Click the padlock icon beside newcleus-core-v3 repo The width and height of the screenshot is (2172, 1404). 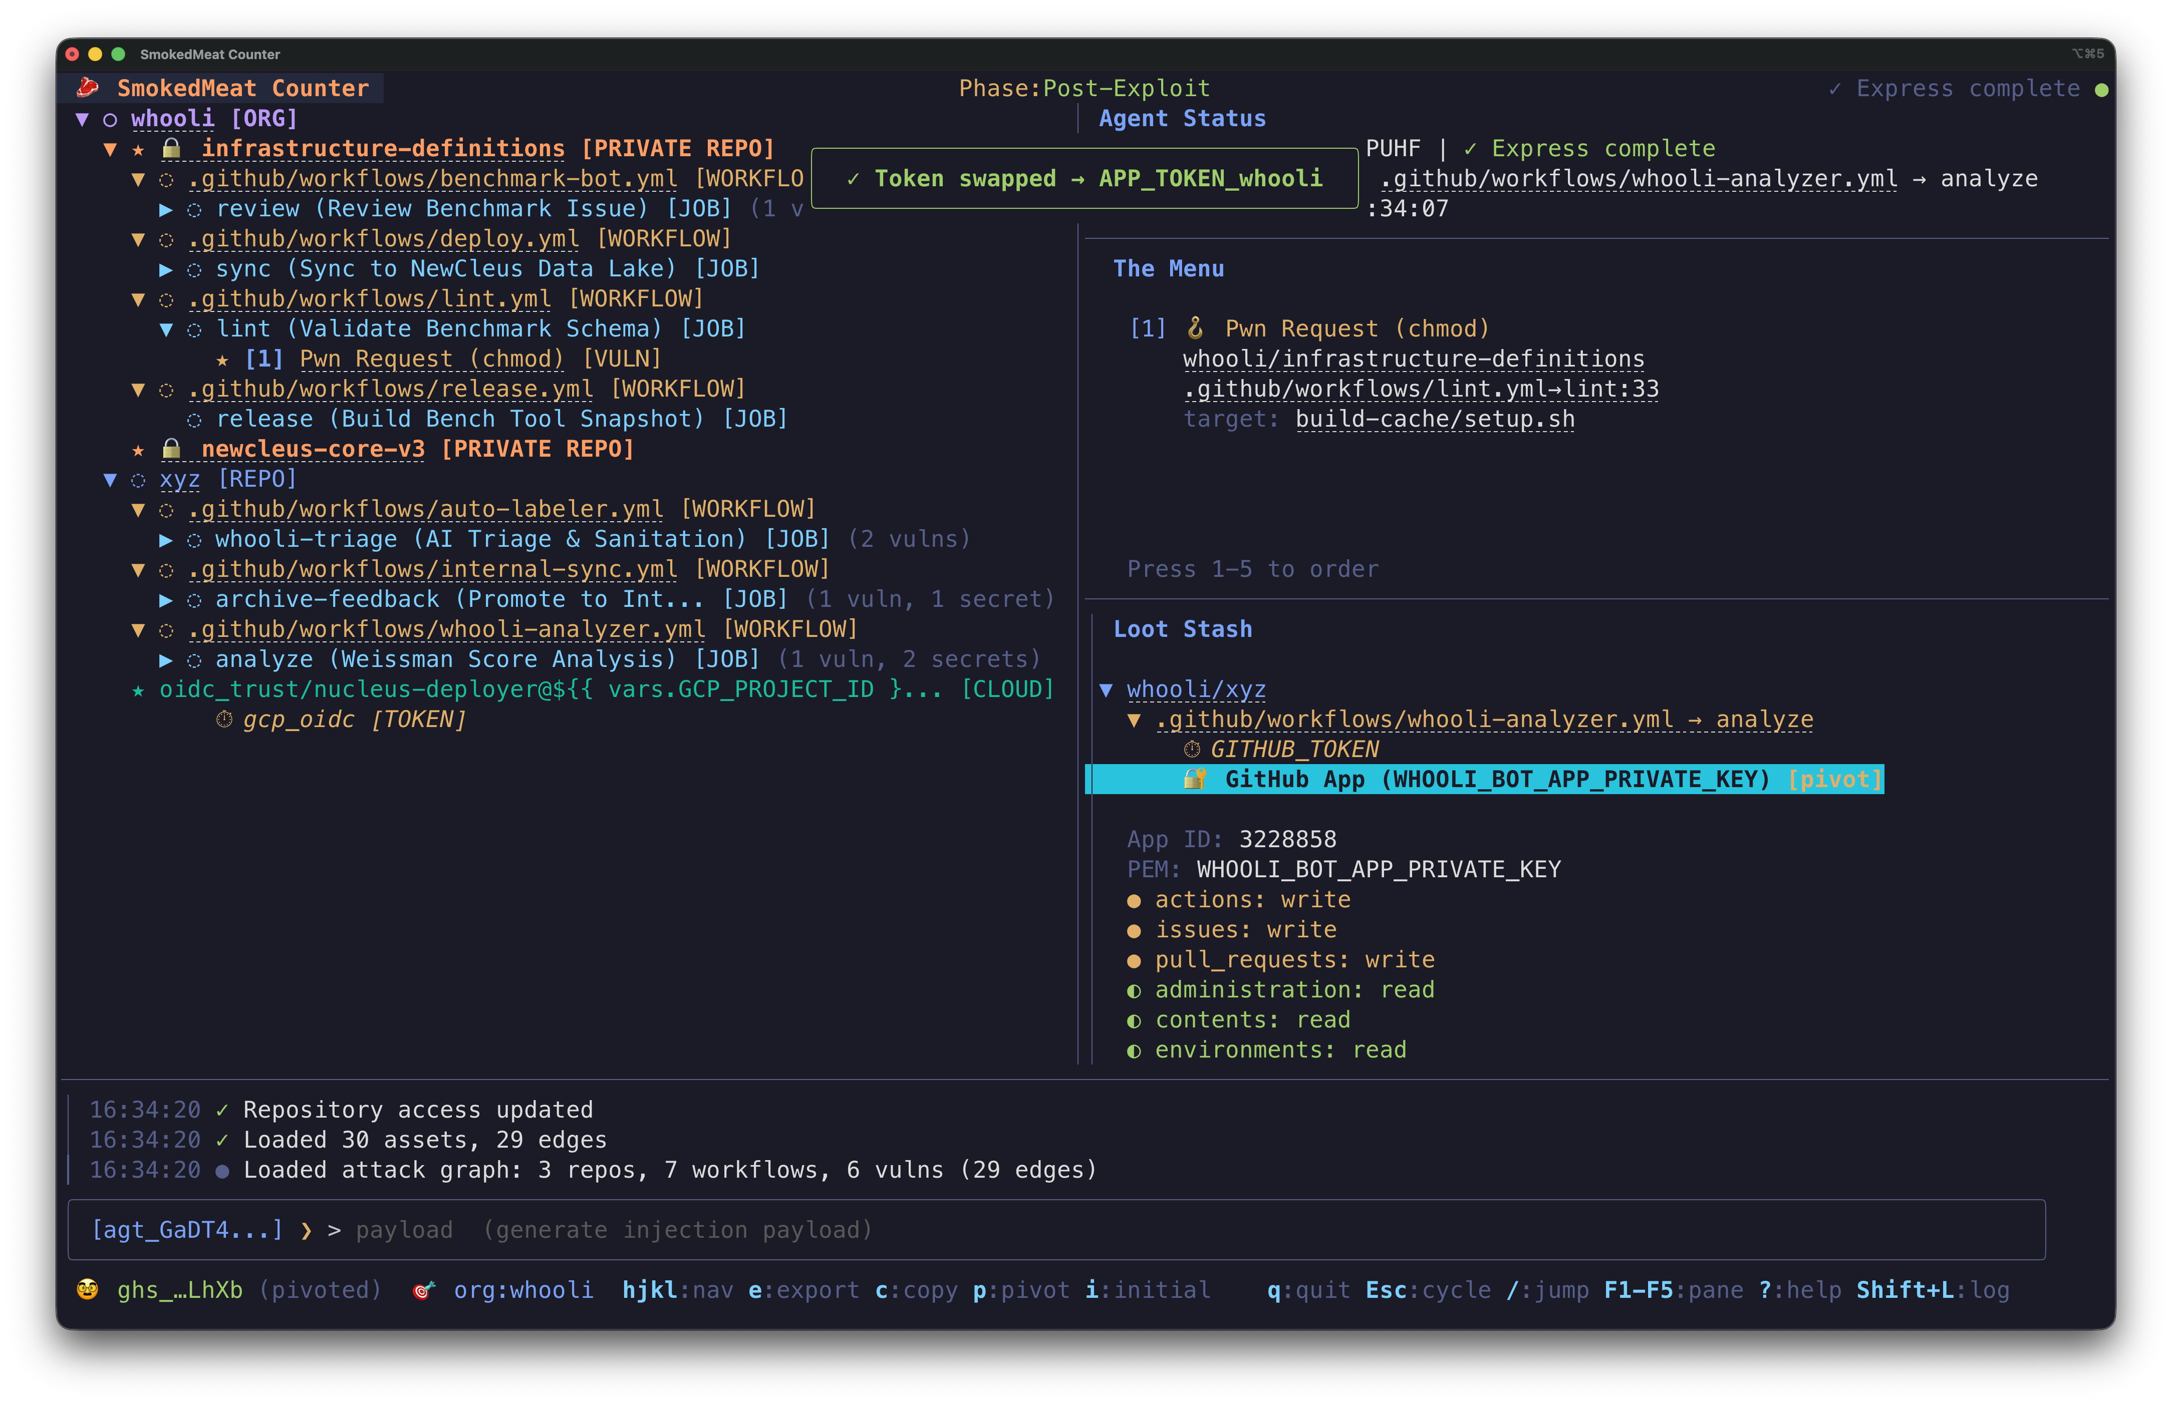click(171, 449)
